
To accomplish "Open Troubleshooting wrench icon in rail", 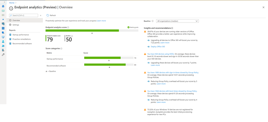I will (3, 55).
